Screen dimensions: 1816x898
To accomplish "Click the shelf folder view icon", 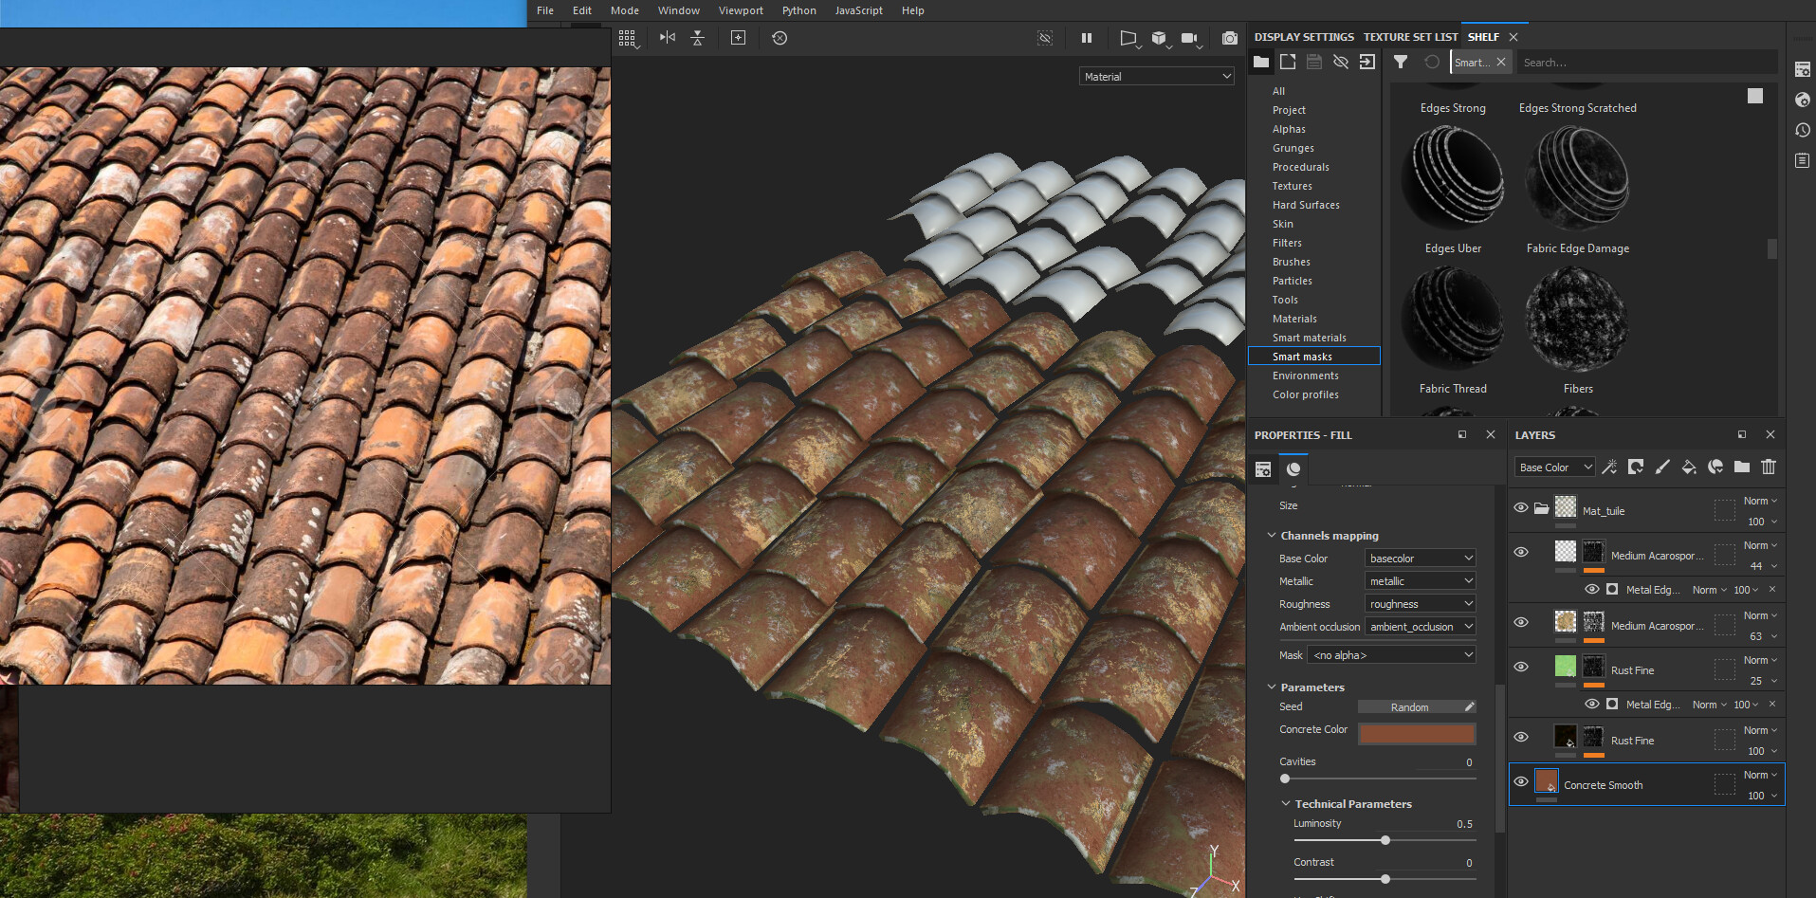I will (x=1261, y=62).
